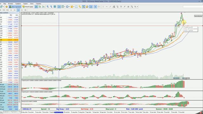
Task: Click the Ask column header
Action: 16,15
